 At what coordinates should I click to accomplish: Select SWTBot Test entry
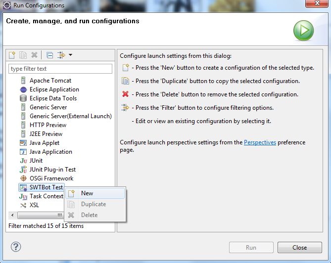[46, 187]
